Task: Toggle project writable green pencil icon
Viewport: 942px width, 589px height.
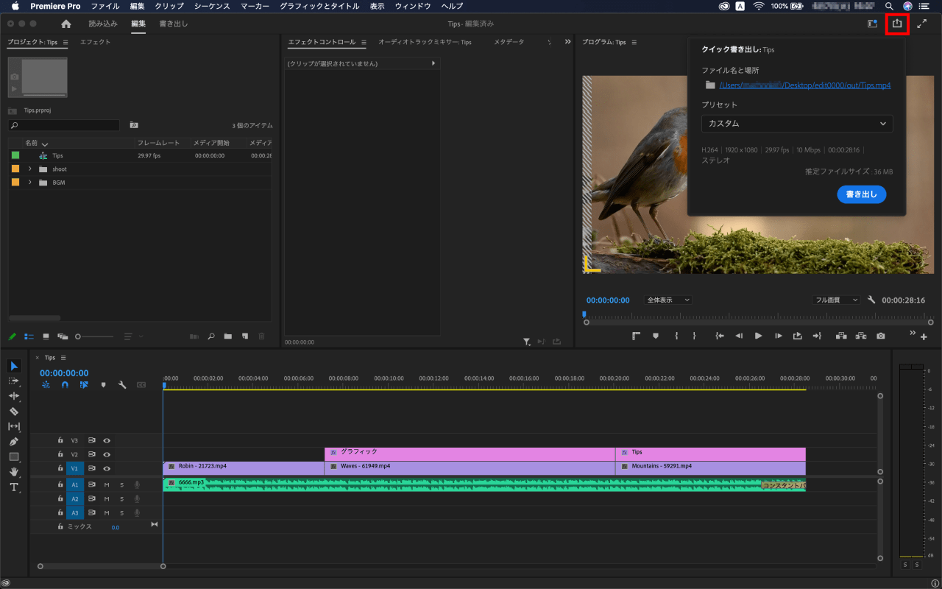Action: (13, 336)
